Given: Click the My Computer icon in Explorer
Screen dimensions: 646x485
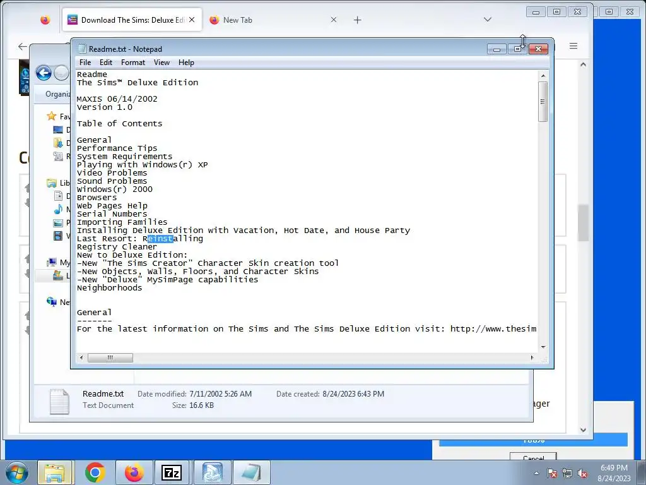Looking at the screenshot, I should pyautogui.click(x=52, y=262).
